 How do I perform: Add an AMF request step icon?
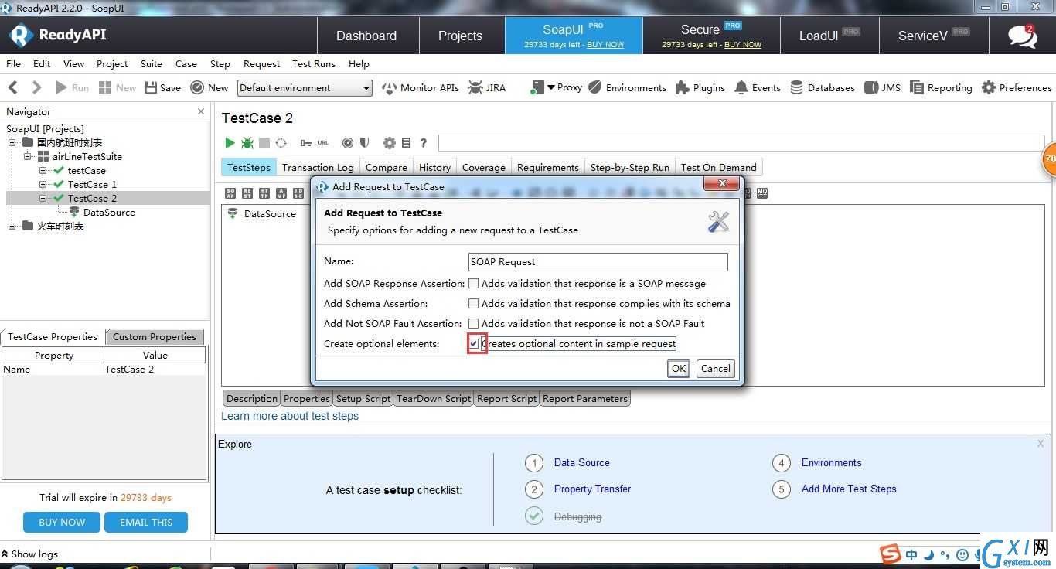(x=281, y=193)
